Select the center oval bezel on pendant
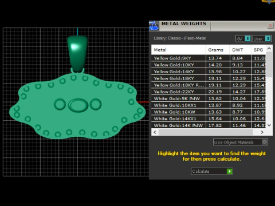This screenshot has width=275, height=206. pyautogui.click(x=78, y=105)
